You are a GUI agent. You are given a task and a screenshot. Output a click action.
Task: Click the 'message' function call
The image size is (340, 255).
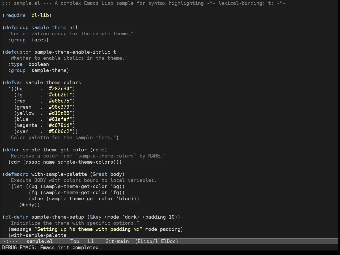[x=21, y=229]
